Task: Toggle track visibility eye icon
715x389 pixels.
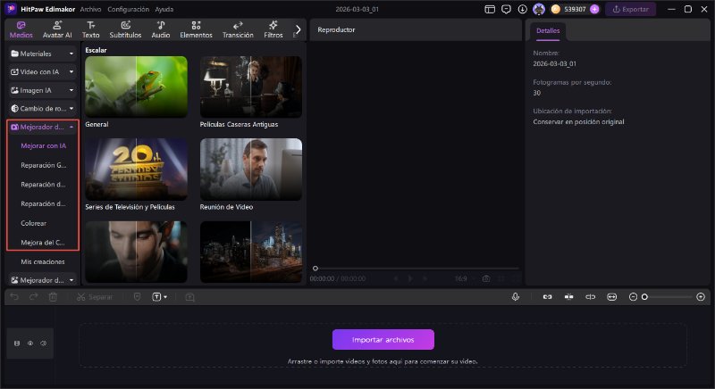Action: [x=30, y=343]
